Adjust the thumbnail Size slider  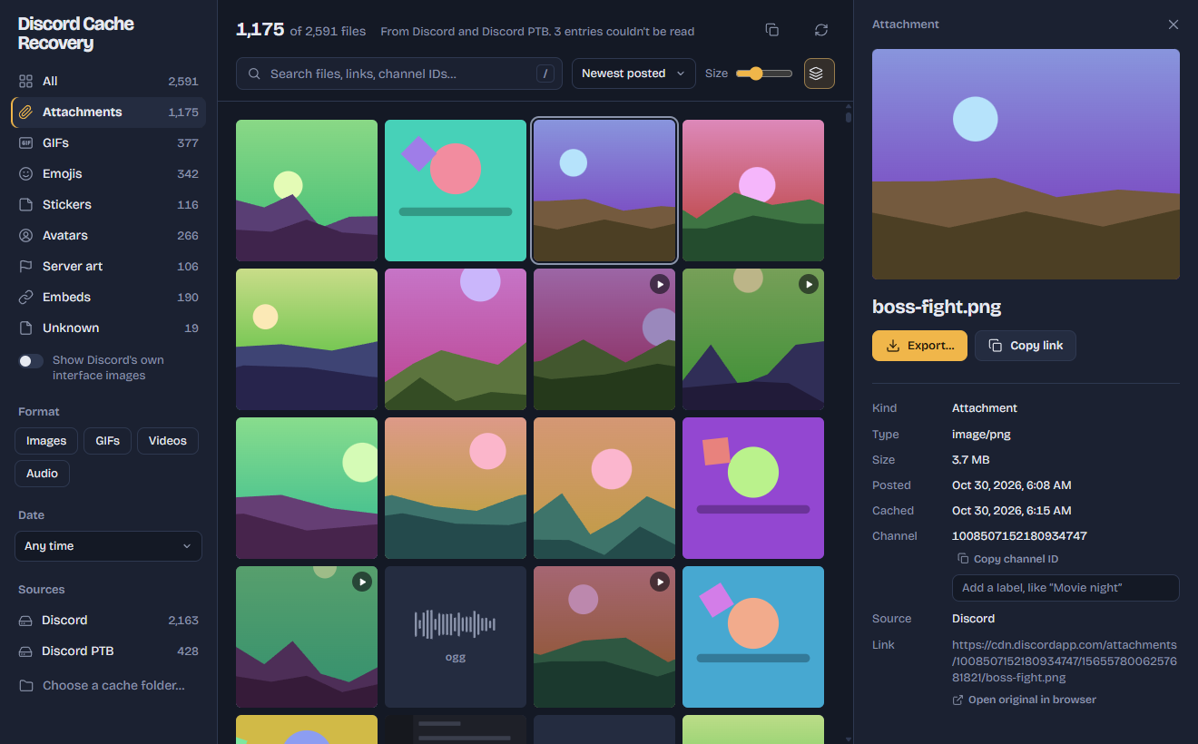click(x=764, y=73)
